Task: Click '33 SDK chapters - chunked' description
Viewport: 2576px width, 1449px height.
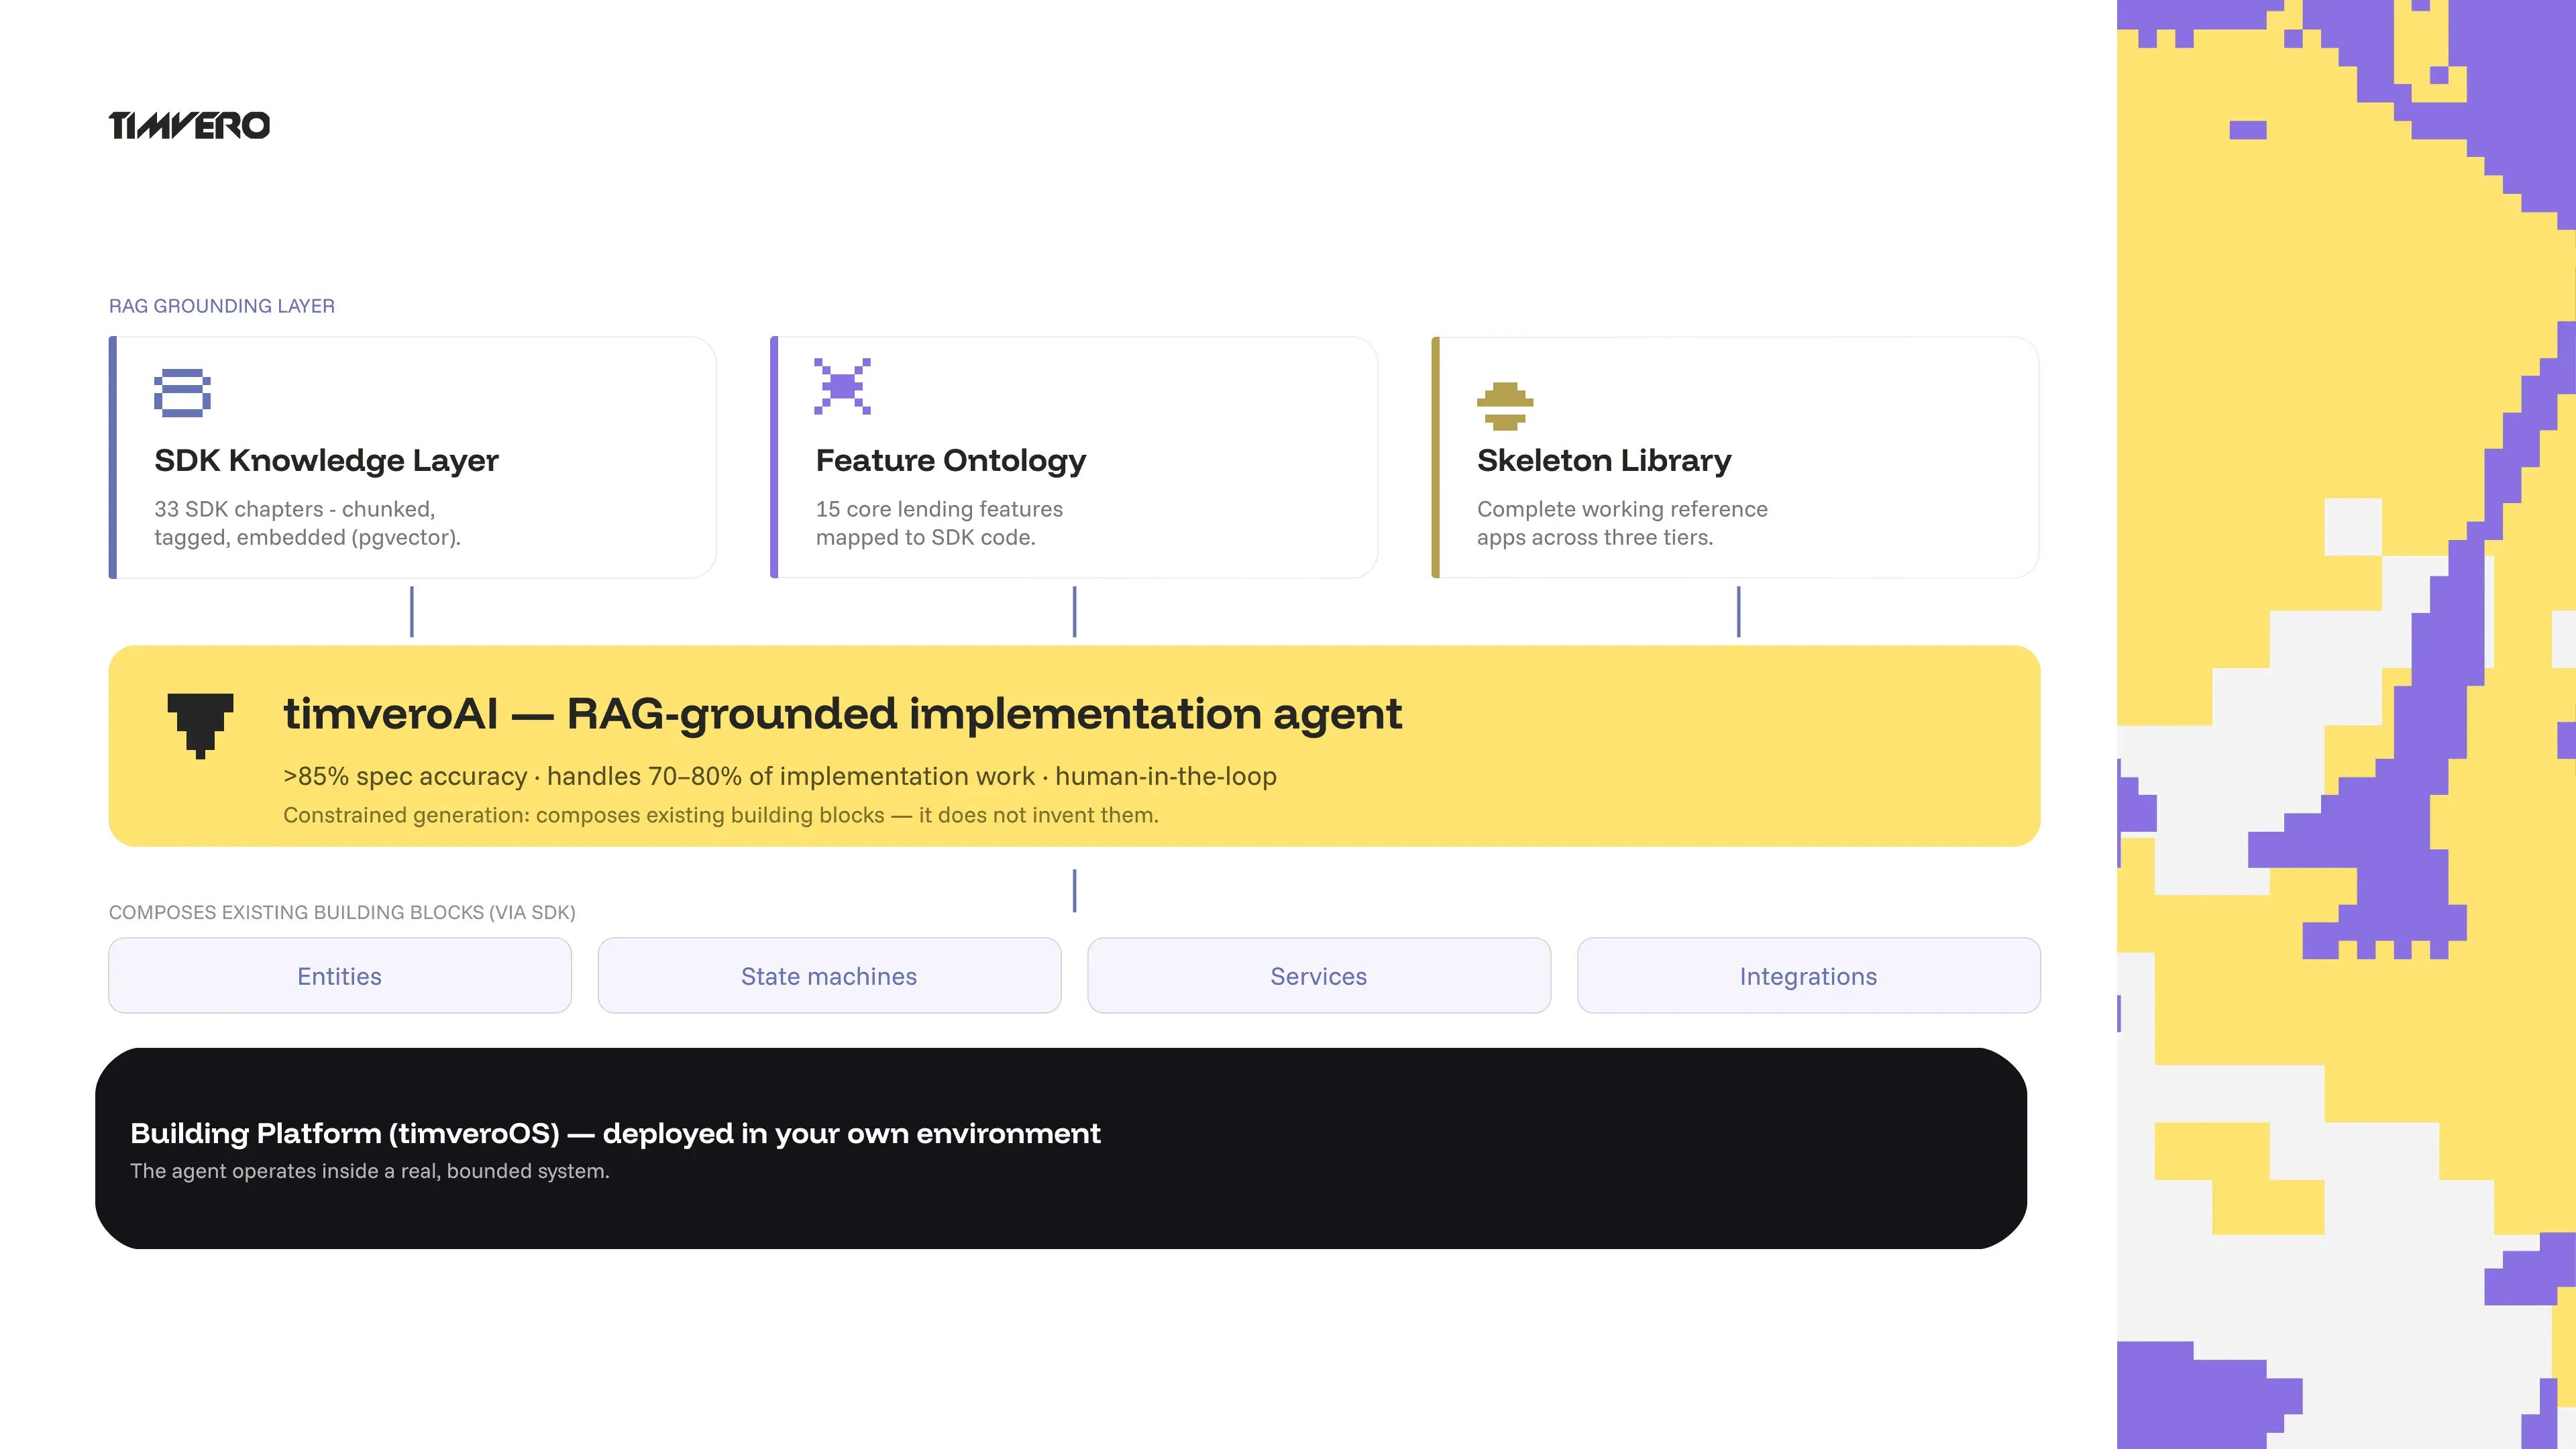Action: (307, 523)
